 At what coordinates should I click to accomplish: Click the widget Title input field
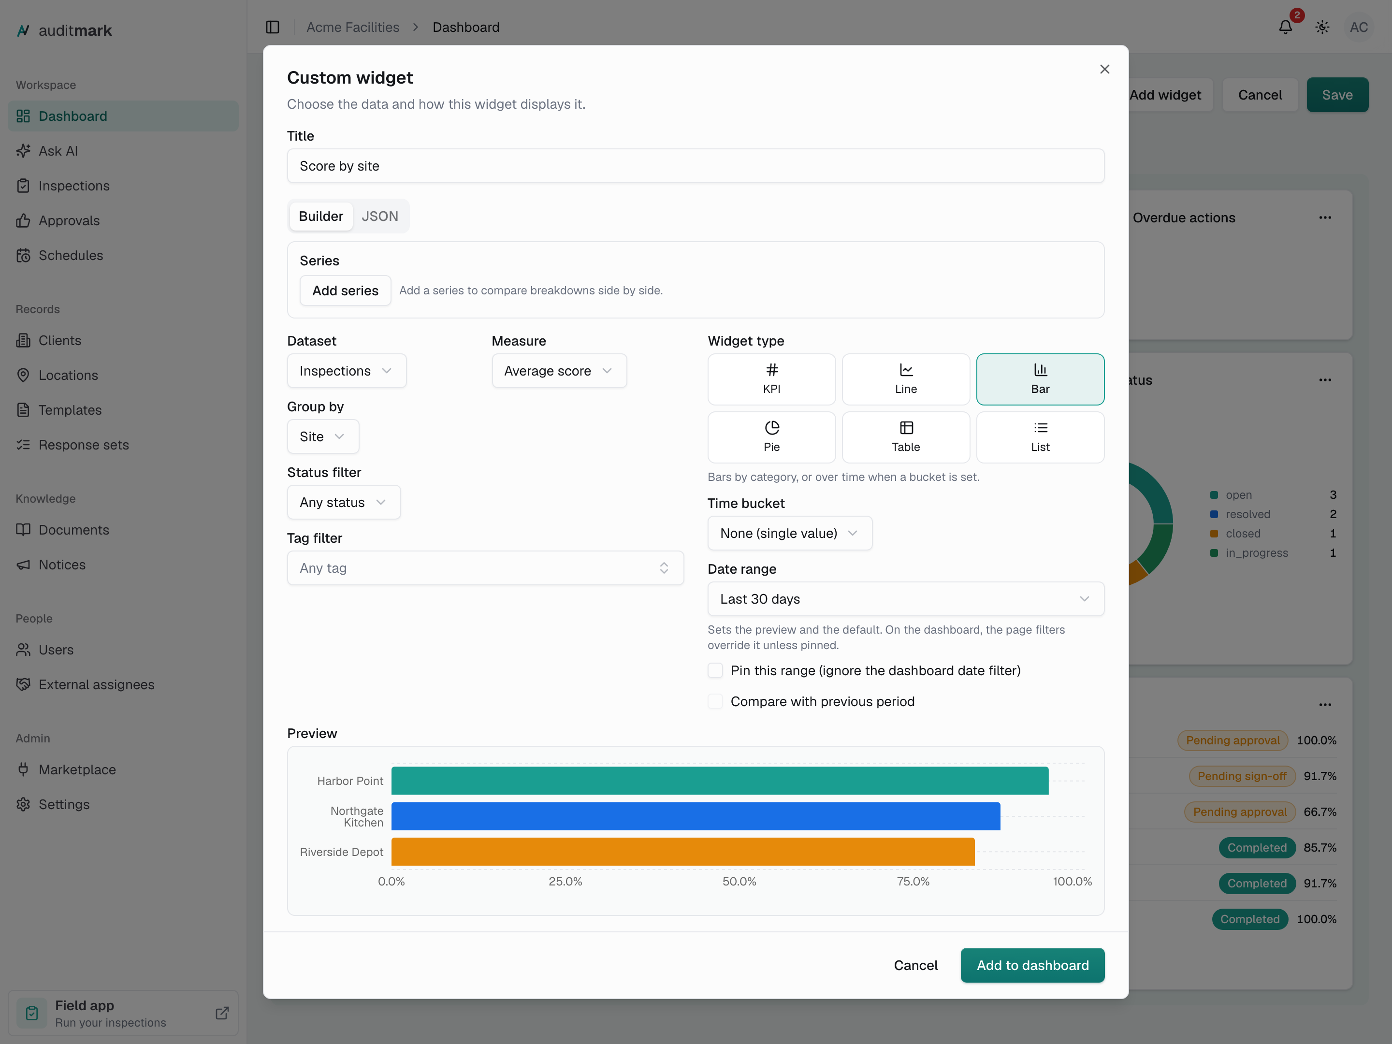pyautogui.click(x=696, y=166)
